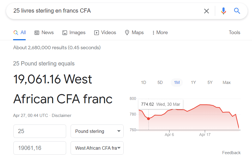The height and width of the screenshot is (160, 252).
Task: Open the Disclaimer link
Action: point(61,116)
